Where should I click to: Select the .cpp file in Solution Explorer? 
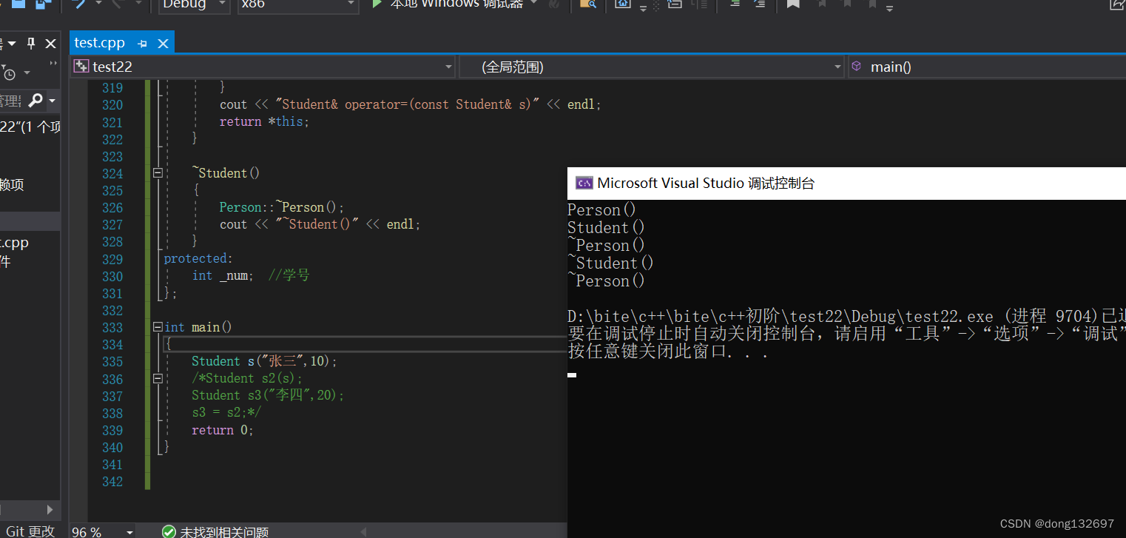[x=15, y=243]
